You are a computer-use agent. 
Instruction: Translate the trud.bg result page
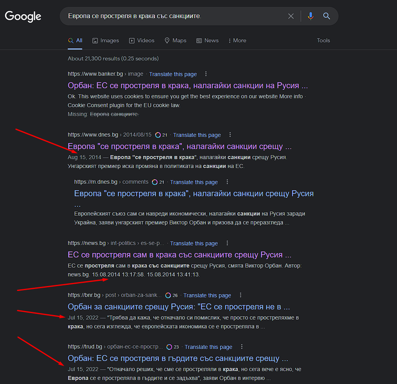pos(208,347)
